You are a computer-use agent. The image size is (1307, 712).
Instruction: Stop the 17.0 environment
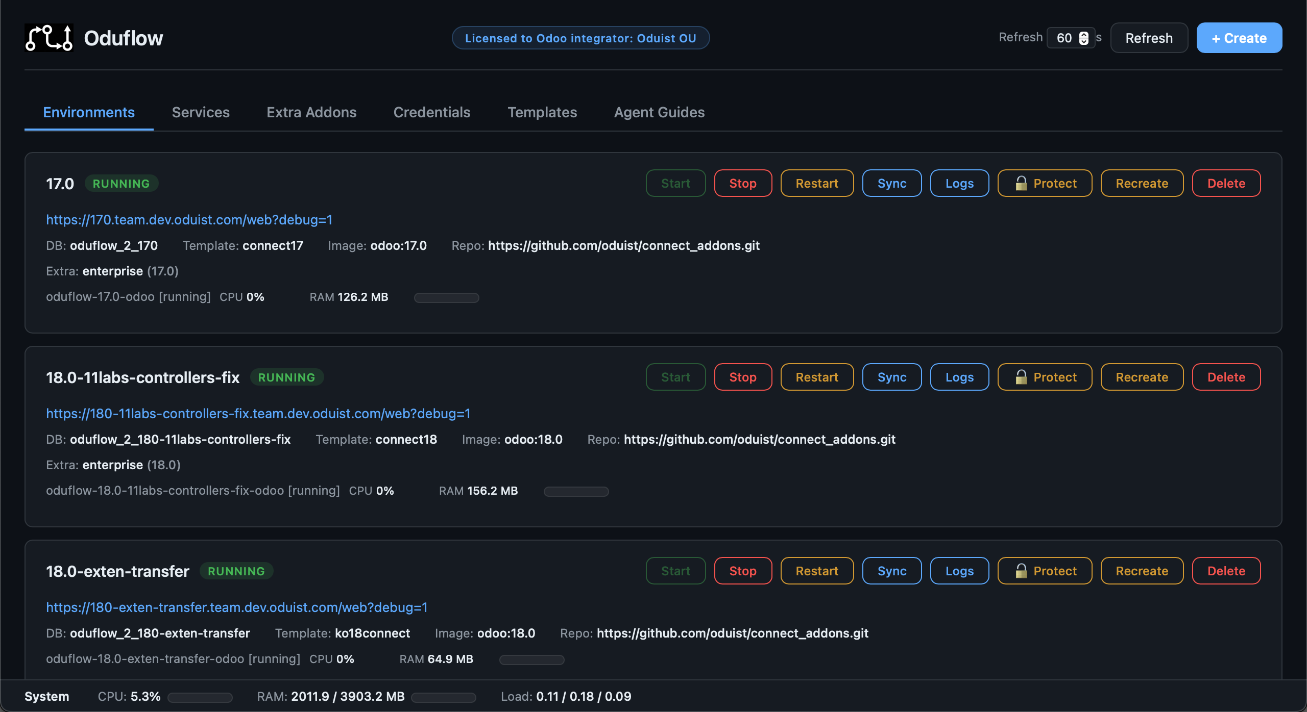(x=743, y=183)
